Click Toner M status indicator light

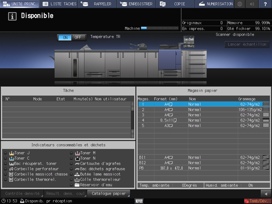(x=71, y=153)
